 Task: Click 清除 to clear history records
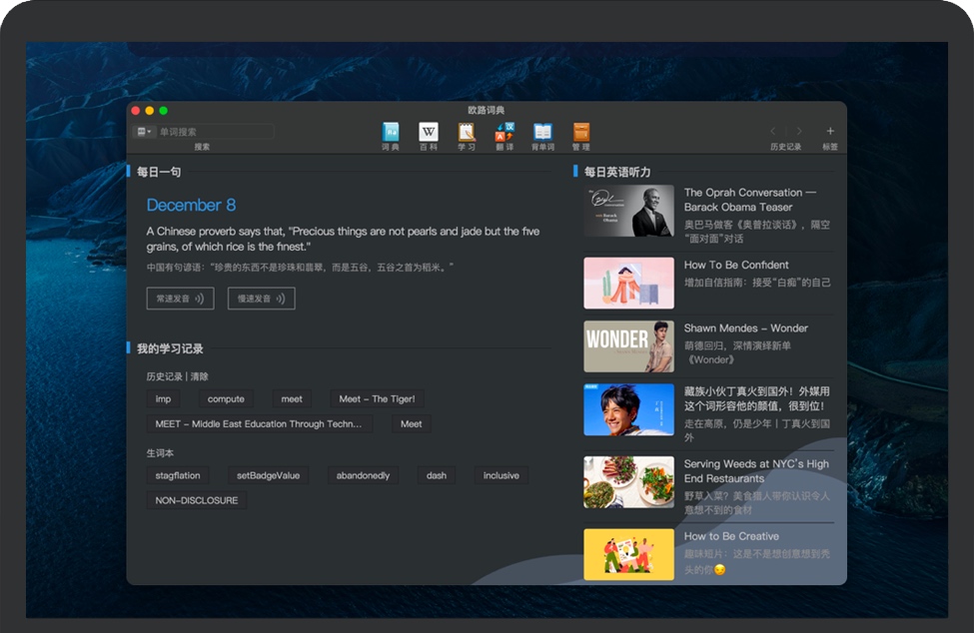(200, 376)
